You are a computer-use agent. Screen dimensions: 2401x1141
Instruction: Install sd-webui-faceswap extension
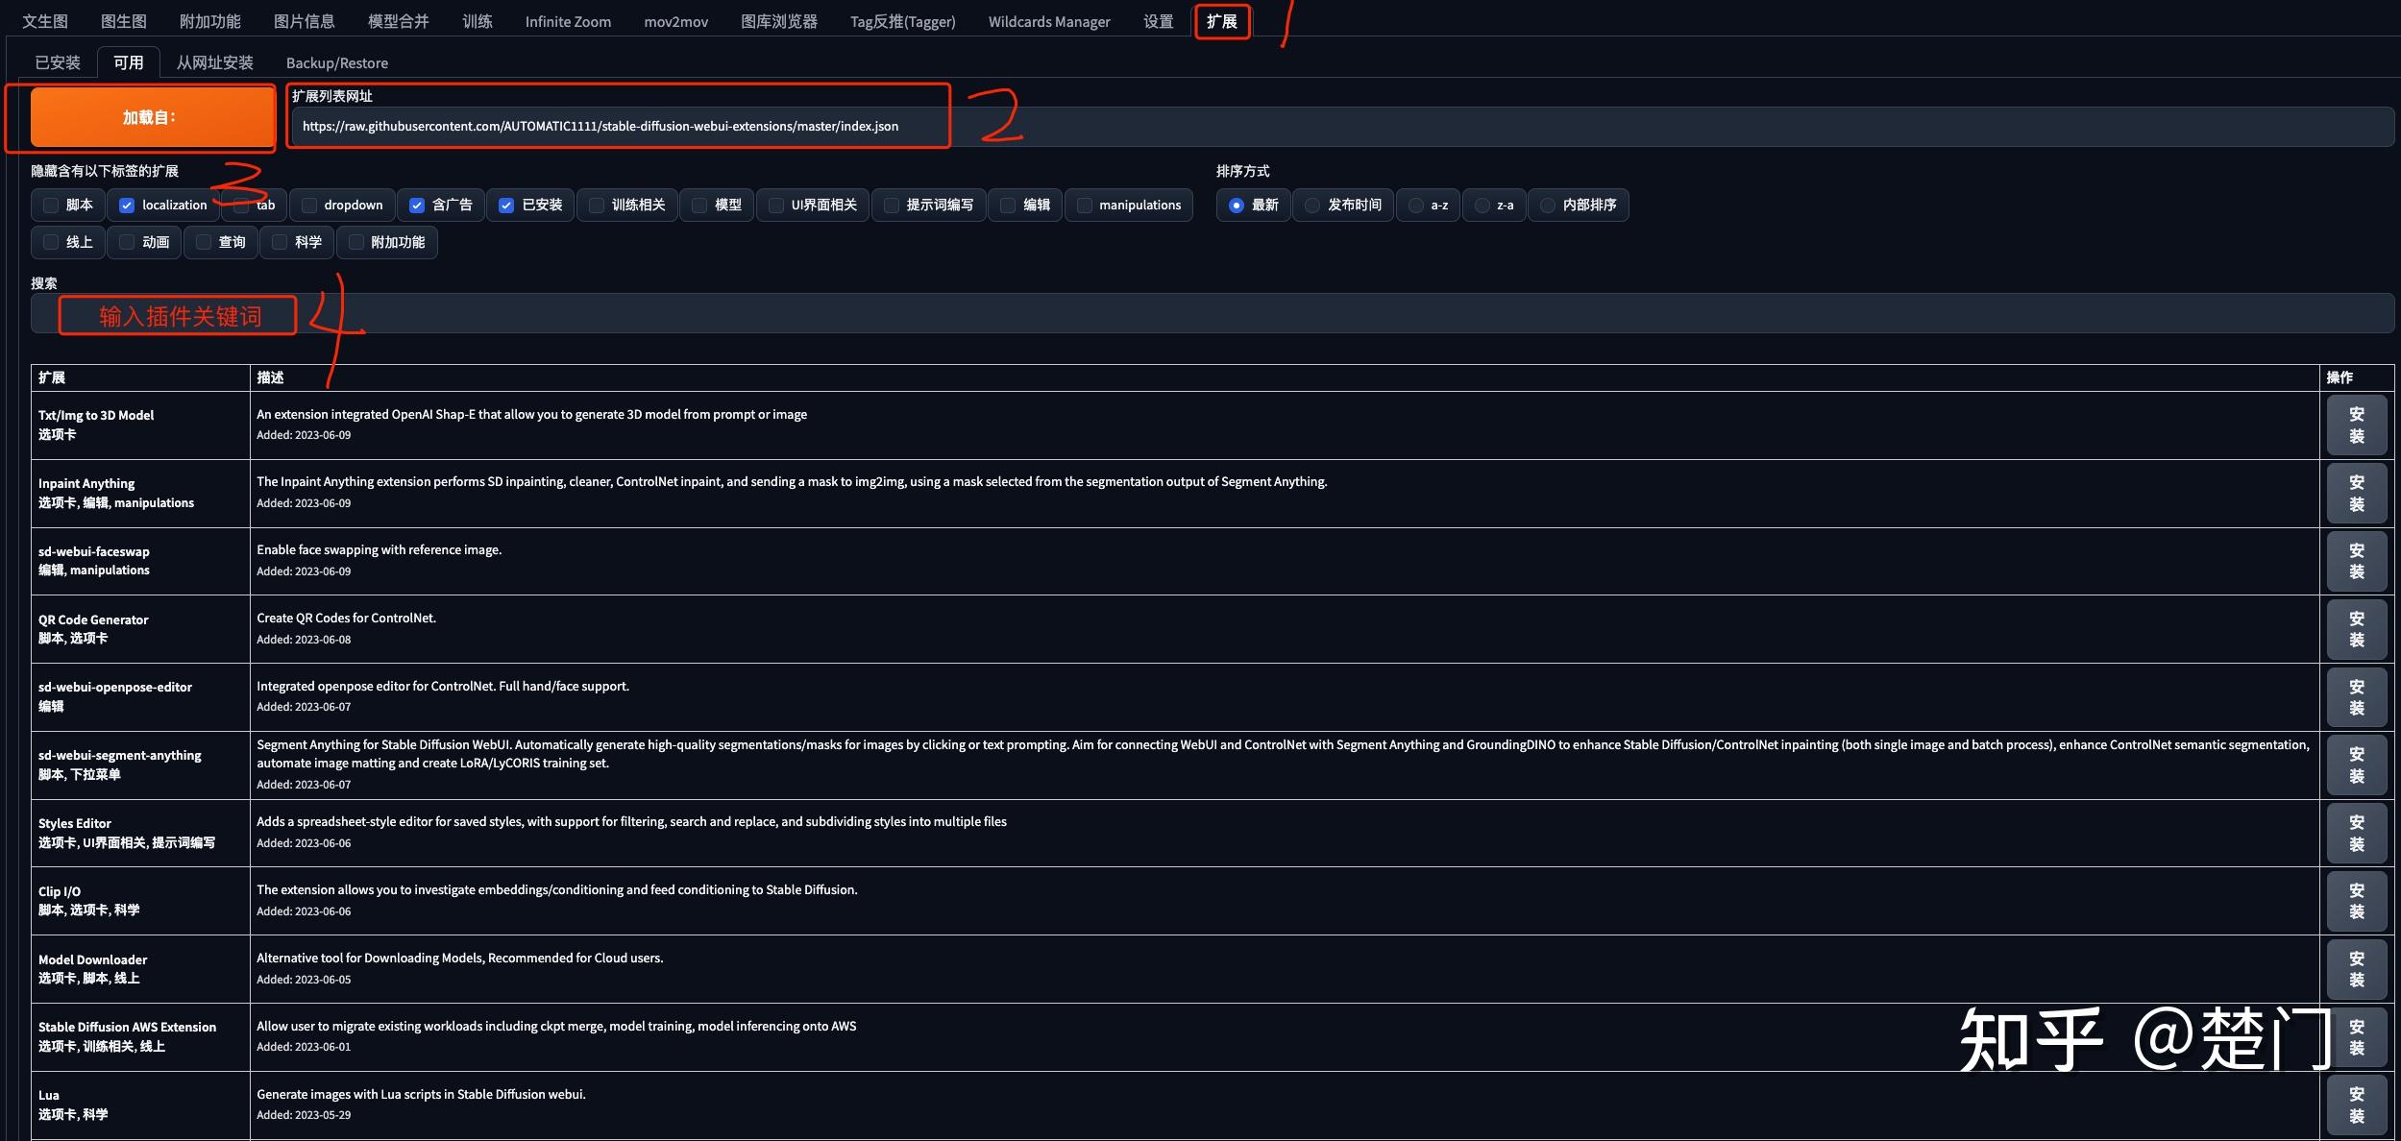coord(2356,561)
